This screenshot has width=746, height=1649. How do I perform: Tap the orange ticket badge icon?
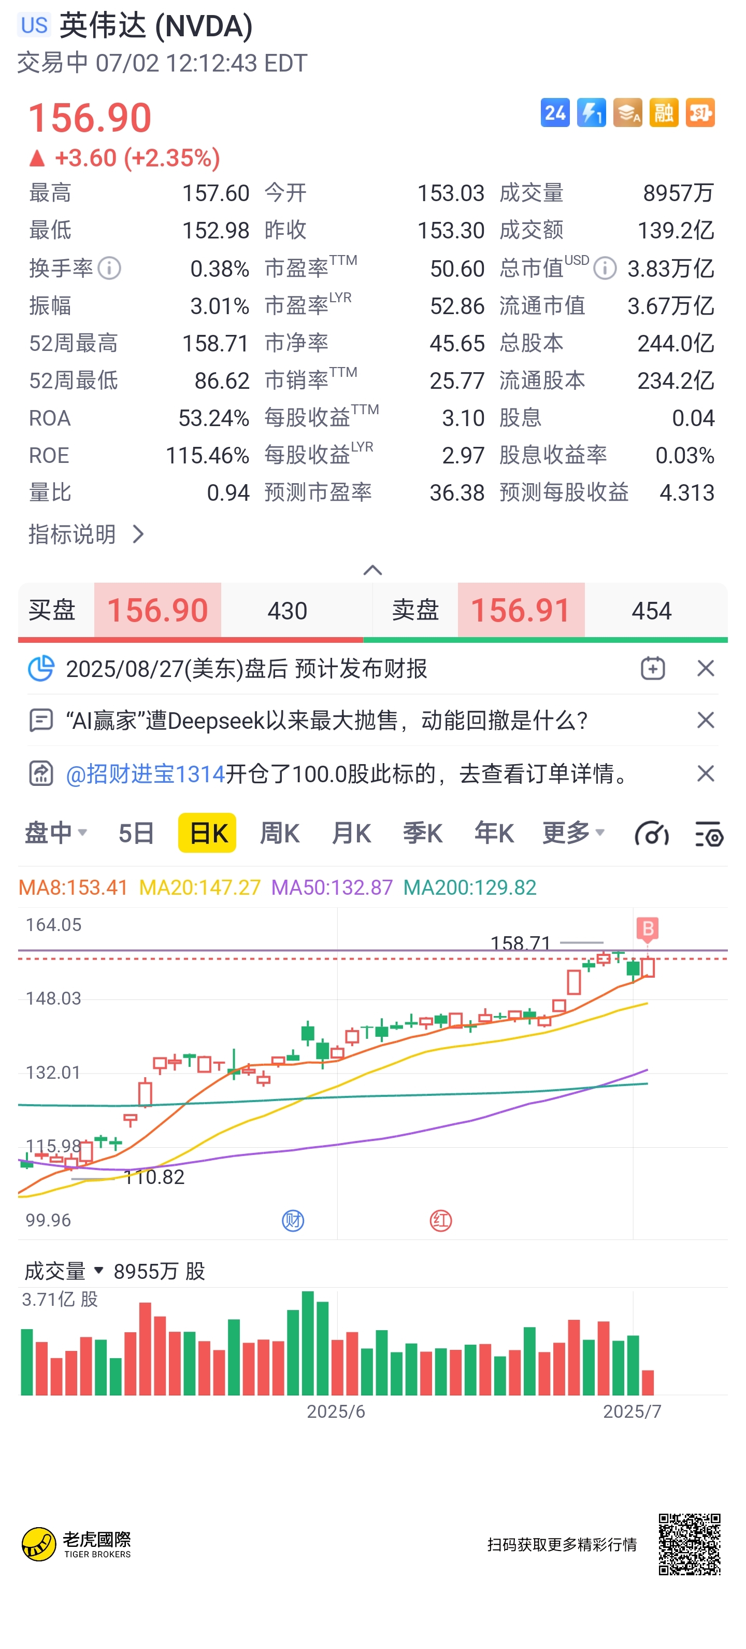700,114
